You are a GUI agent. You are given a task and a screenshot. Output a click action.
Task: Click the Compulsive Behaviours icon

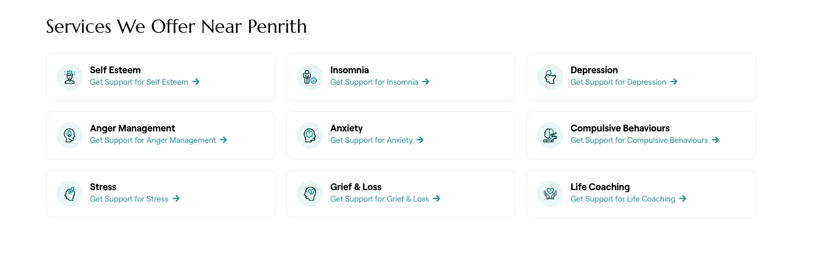(550, 135)
